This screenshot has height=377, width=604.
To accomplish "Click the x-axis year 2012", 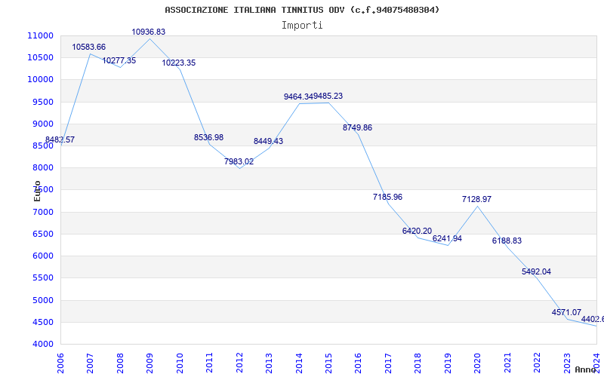I will [239, 363].
